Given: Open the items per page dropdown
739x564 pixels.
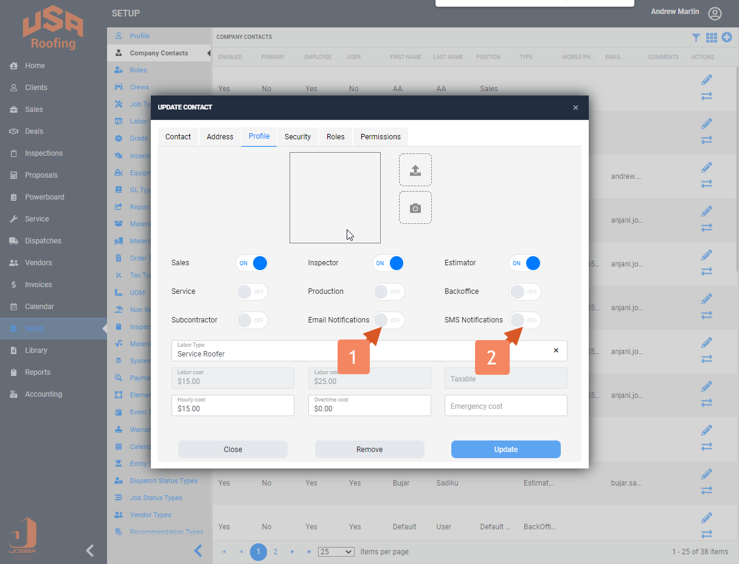Looking at the screenshot, I should 336,552.
